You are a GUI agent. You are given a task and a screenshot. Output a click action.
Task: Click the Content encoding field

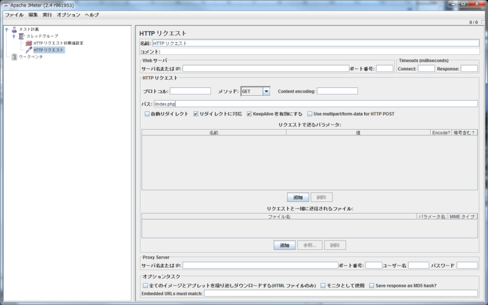(x=337, y=91)
